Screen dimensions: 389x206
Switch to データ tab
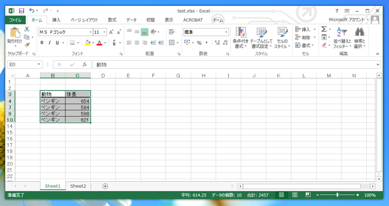click(131, 20)
